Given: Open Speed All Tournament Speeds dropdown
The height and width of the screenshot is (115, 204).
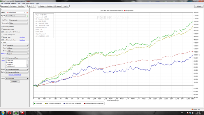Looking at the screenshot, I should (x=17, y=69).
